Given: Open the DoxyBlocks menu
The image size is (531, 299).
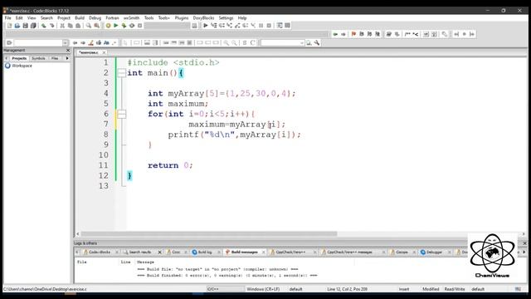Looking at the screenshot, I should [203, 17].
